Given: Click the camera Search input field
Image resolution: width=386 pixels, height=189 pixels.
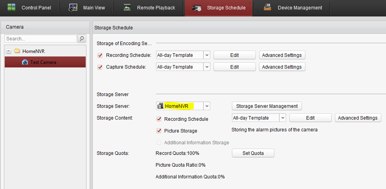Looking at the screenshot, I should (41, 39).
